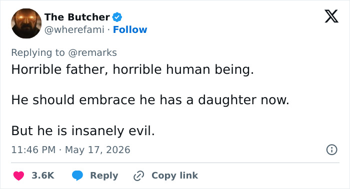This screenshot has width=350, height=189.
Task: Click the blue reply bubble icon
Action: point(77,176)
